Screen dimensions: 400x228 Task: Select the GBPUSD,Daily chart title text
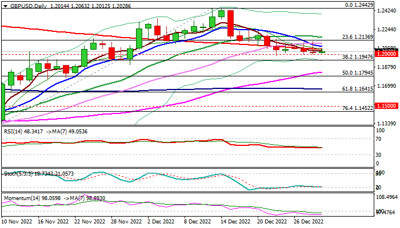pos(29,6)
